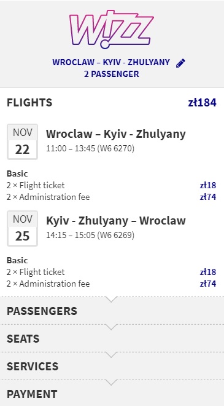This screenshot has width=224, height=406.
Task: Click the zł184 flights total price
Action: coord(202,103)
